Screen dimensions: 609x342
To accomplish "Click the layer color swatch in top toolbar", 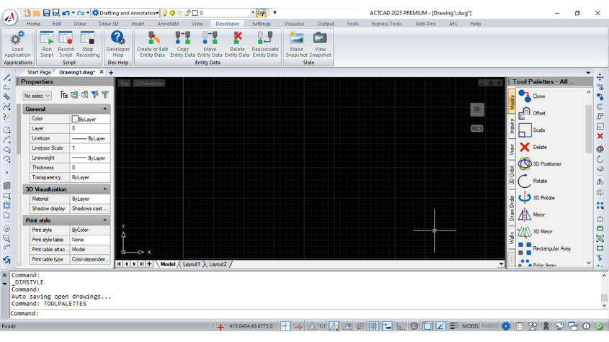I will tap(195, 13).
